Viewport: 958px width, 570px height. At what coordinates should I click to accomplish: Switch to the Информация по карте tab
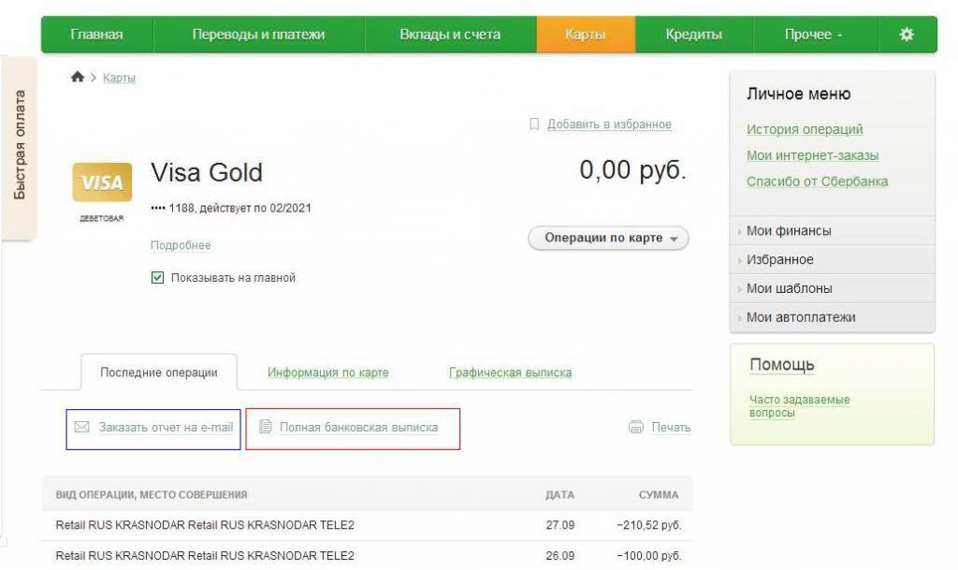(x=327, y=373)
